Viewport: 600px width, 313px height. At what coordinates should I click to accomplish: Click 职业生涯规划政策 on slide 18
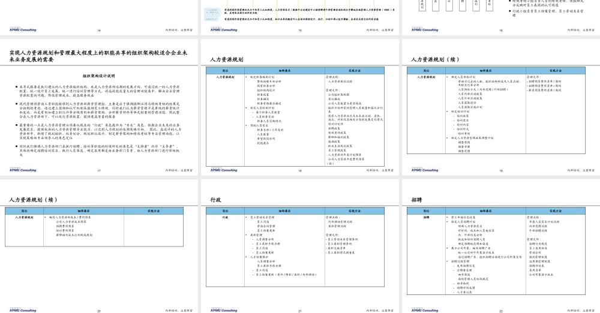click(340, 146)
